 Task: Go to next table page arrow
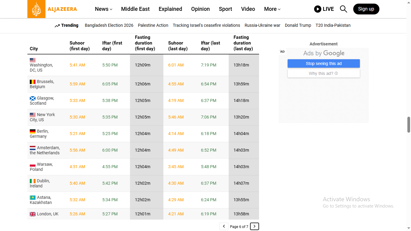click(255, 226)
